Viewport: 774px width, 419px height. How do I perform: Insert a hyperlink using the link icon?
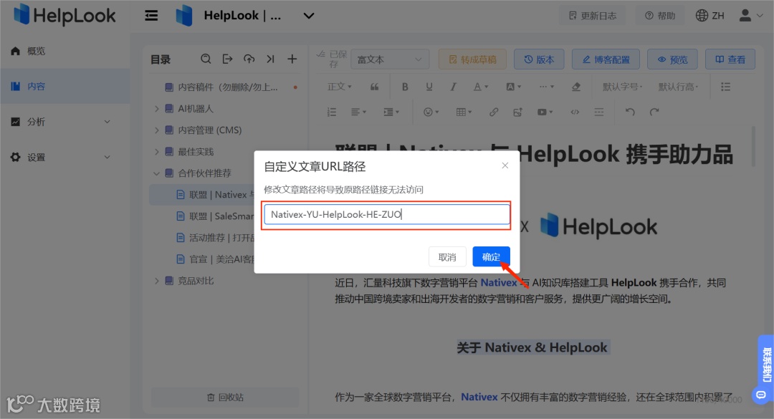point(493,111)
